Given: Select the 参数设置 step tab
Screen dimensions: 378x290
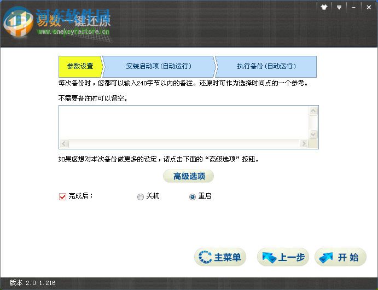Looking at the screenshot, I should tap(80, 66).
